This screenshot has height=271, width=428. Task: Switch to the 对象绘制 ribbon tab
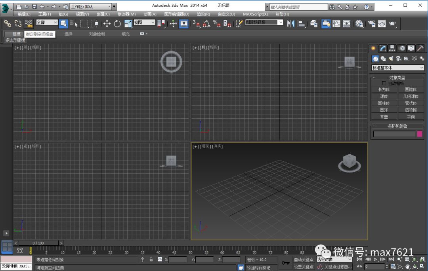coord(97,34)
